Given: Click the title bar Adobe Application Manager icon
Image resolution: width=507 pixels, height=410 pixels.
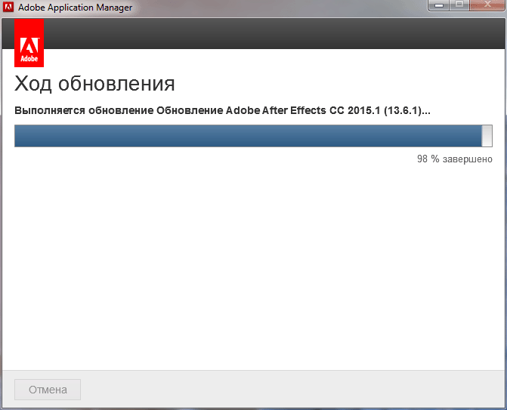Looking at the screenshot, I should 8,7.
